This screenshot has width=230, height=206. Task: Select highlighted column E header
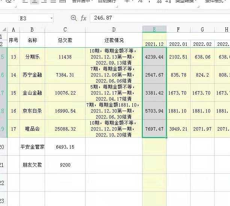(154, 29)
